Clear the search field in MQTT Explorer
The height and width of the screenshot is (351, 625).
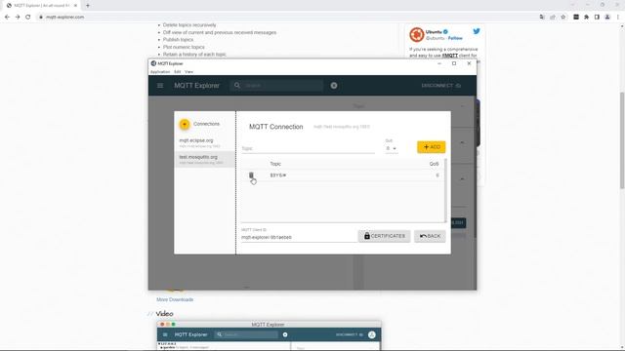click(334, 86)
